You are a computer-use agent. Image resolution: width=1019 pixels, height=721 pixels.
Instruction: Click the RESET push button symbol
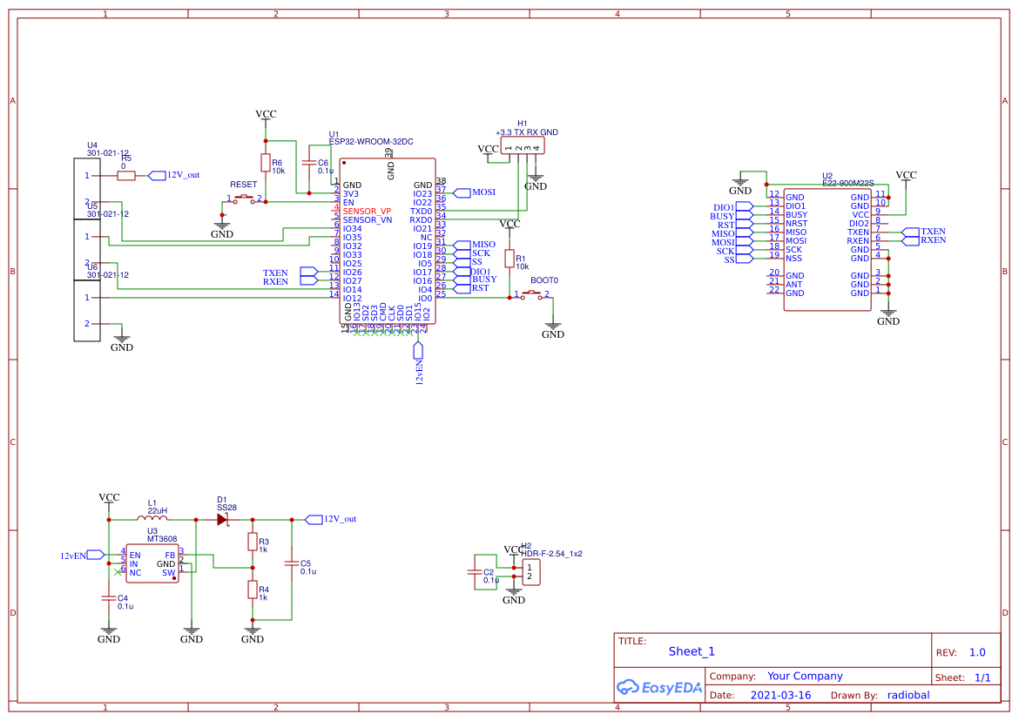click(244, 199)
